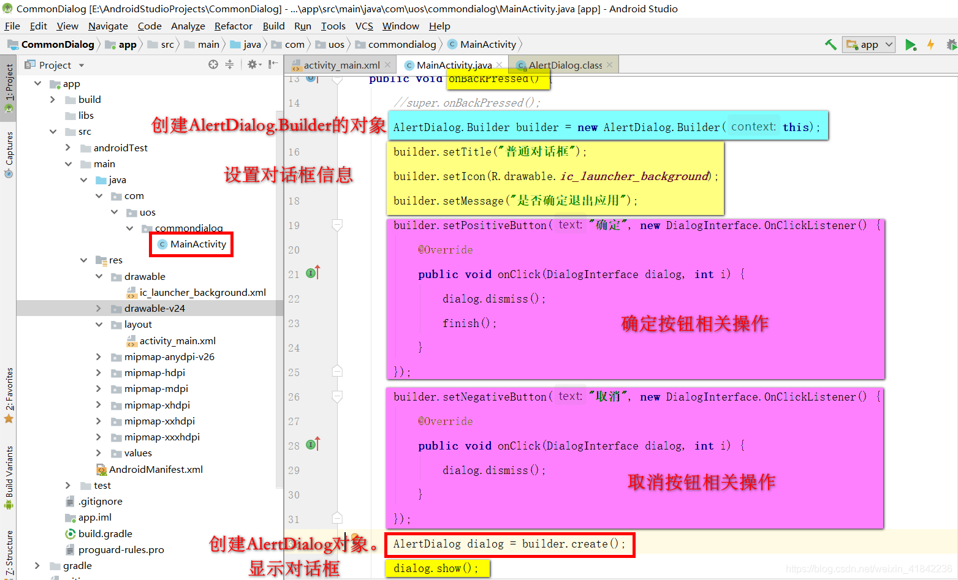The width and height of the screenshot is (958, 580).
Task: Collapse the src folder
Action: pos(53,132)
